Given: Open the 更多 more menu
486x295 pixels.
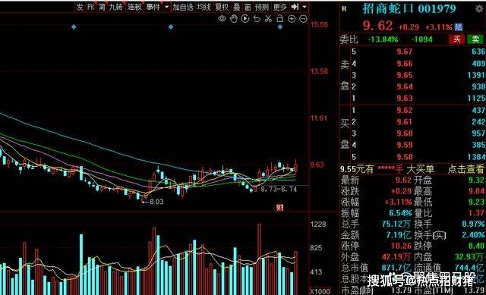Looking at the screenshot, I should (280, 7).
